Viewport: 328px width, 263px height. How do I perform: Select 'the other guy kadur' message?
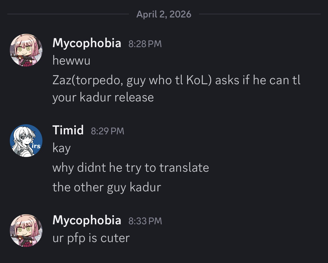pos(107,187)
